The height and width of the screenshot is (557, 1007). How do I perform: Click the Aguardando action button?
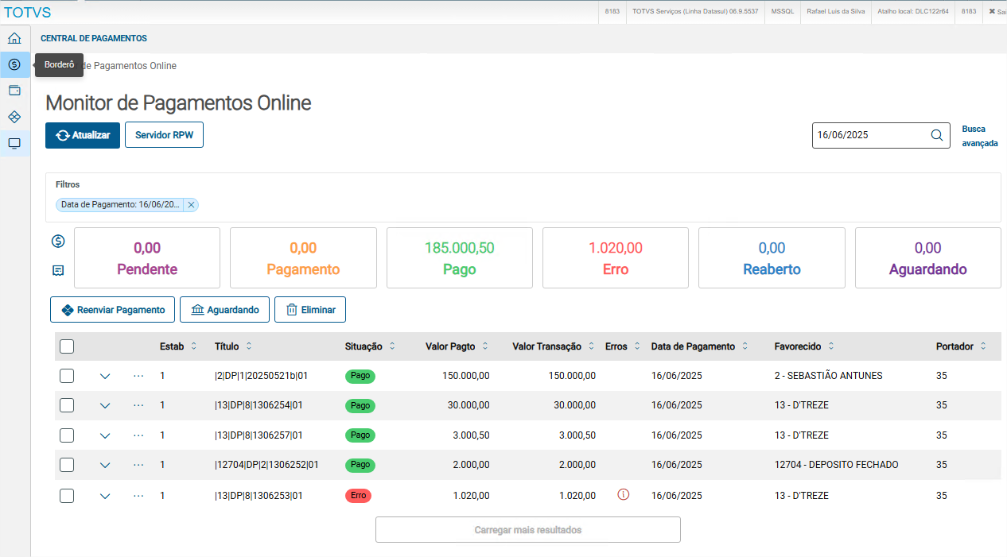224,310
